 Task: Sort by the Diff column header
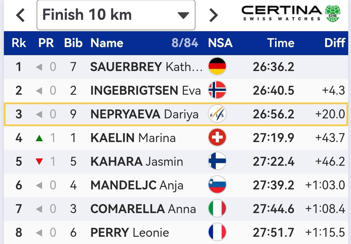tap(335, 43)
